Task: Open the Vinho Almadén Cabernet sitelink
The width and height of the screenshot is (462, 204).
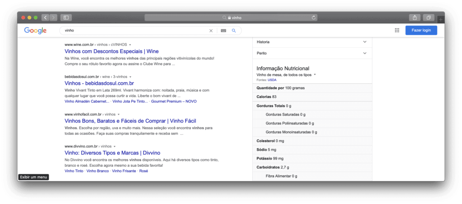Action: [87, 101]
